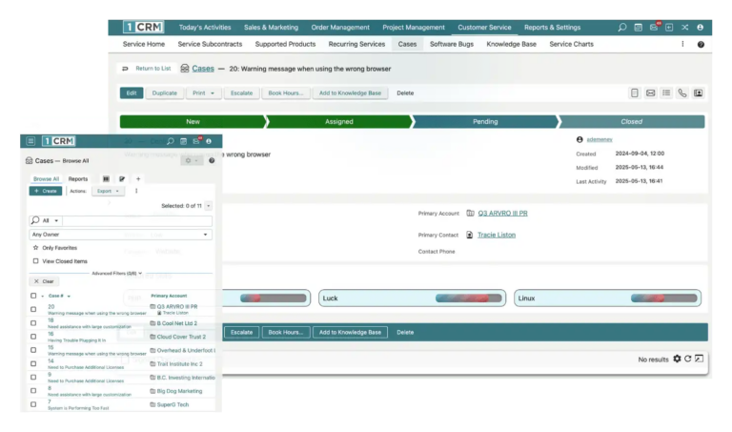Open the Print dropdown button
This screenshot has height=432, width=732.
coord(204,93)
